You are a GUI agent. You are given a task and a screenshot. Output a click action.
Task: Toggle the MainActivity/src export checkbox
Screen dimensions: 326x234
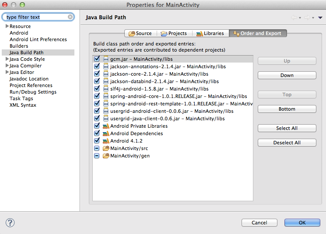(97, 148)
